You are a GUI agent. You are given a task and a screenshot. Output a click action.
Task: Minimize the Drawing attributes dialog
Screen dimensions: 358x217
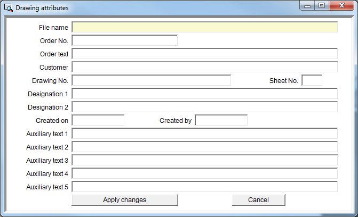(308, 5)
